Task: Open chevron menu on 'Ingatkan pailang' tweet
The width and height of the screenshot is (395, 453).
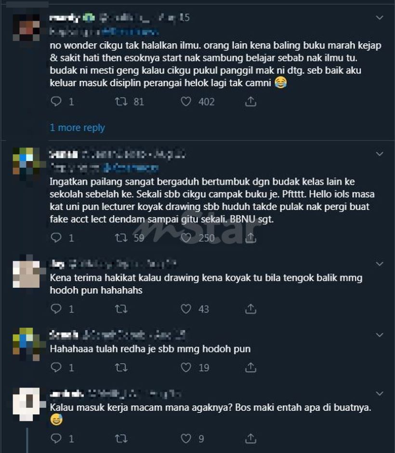Action: pyautogui.click(x=380, y=154)
